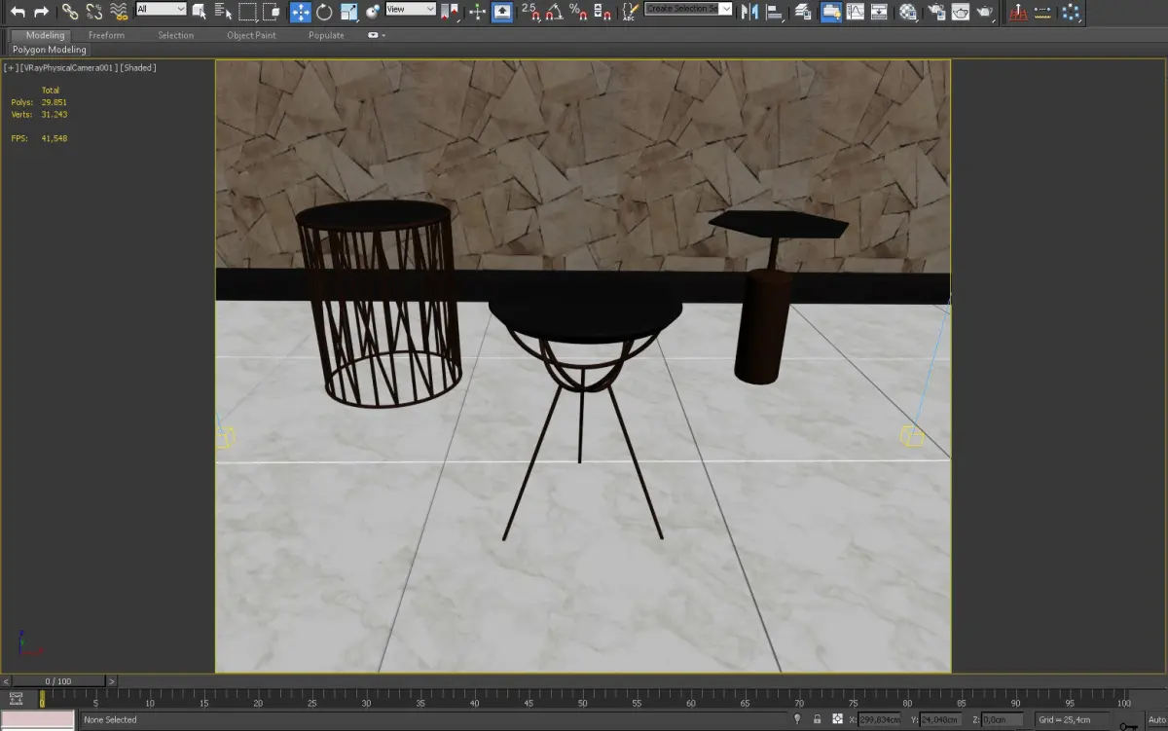Toggle Percent Snap
1168x731 pixels.
[578, 12]
